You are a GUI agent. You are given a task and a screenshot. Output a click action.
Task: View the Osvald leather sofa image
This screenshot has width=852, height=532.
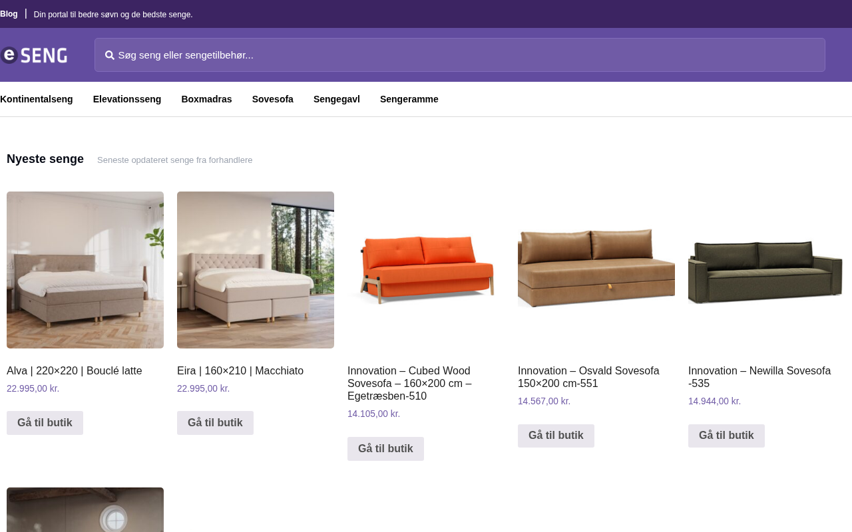(x=596, y=270)
